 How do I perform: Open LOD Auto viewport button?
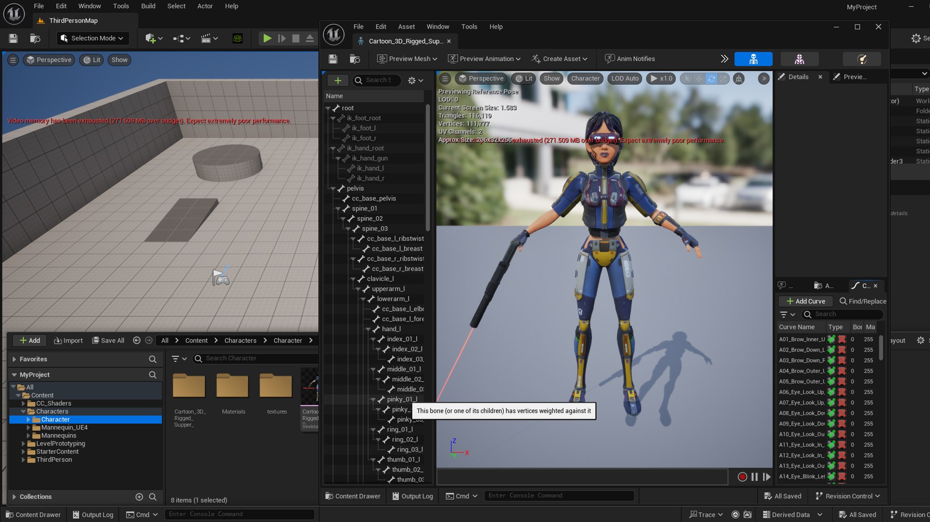click(x=625, y=79)
